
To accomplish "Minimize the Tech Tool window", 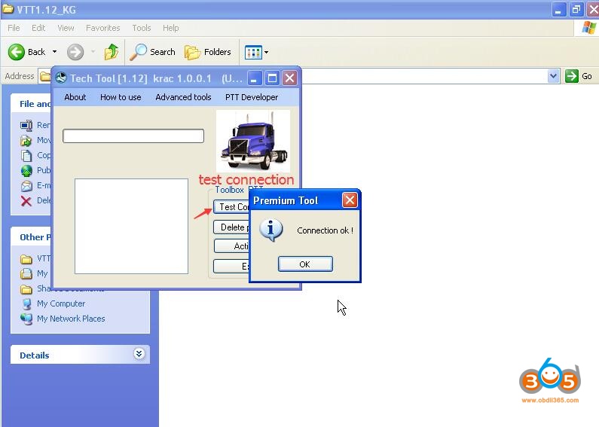I will pos(254,78).
